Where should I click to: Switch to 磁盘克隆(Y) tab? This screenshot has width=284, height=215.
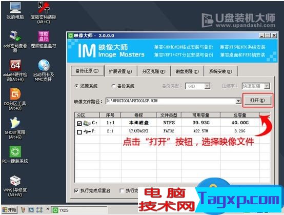click(187, 71)
